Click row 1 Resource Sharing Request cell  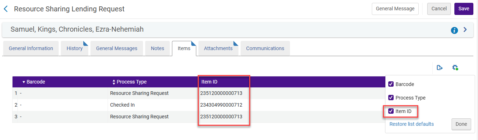click(139, 93)
